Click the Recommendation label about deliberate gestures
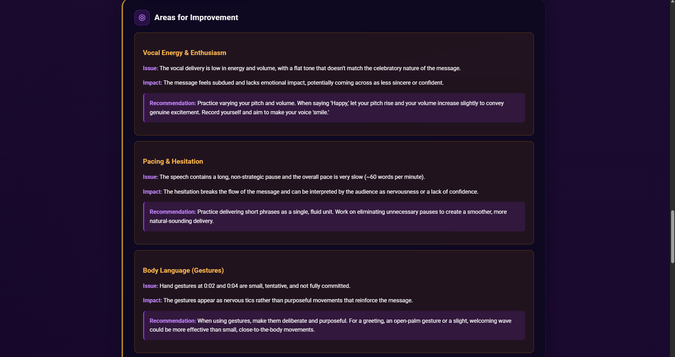This screenshot has height=357, width=675. [x=172, y=321]
